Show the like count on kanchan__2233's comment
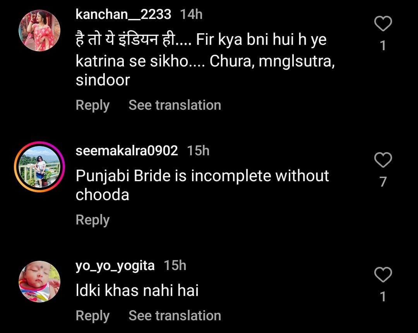Image resolution: width=418 pixels, height=333 pixels. tap(383, 46)
